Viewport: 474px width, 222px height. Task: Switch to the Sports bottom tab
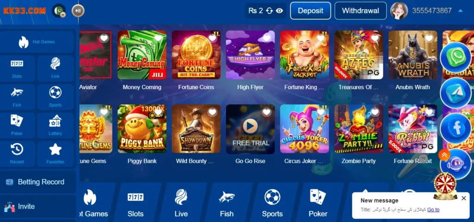[x=272, y=203]
